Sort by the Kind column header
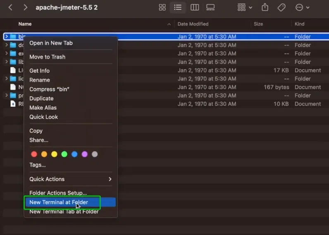This screenshot has width=329, height=235. coord(299,24)
